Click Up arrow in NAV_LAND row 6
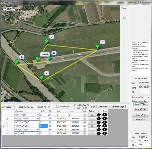 [99, 133]
